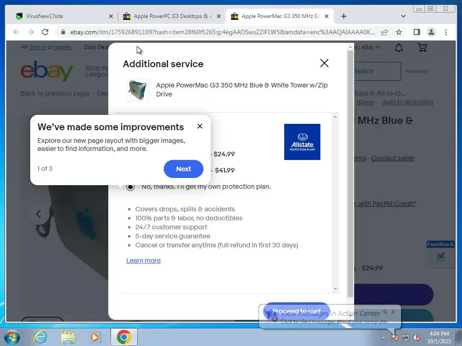Click Add to Watchlist link
Image resolution: width=462 pixels, height=346 pixels.
click(x=408, y=102)
